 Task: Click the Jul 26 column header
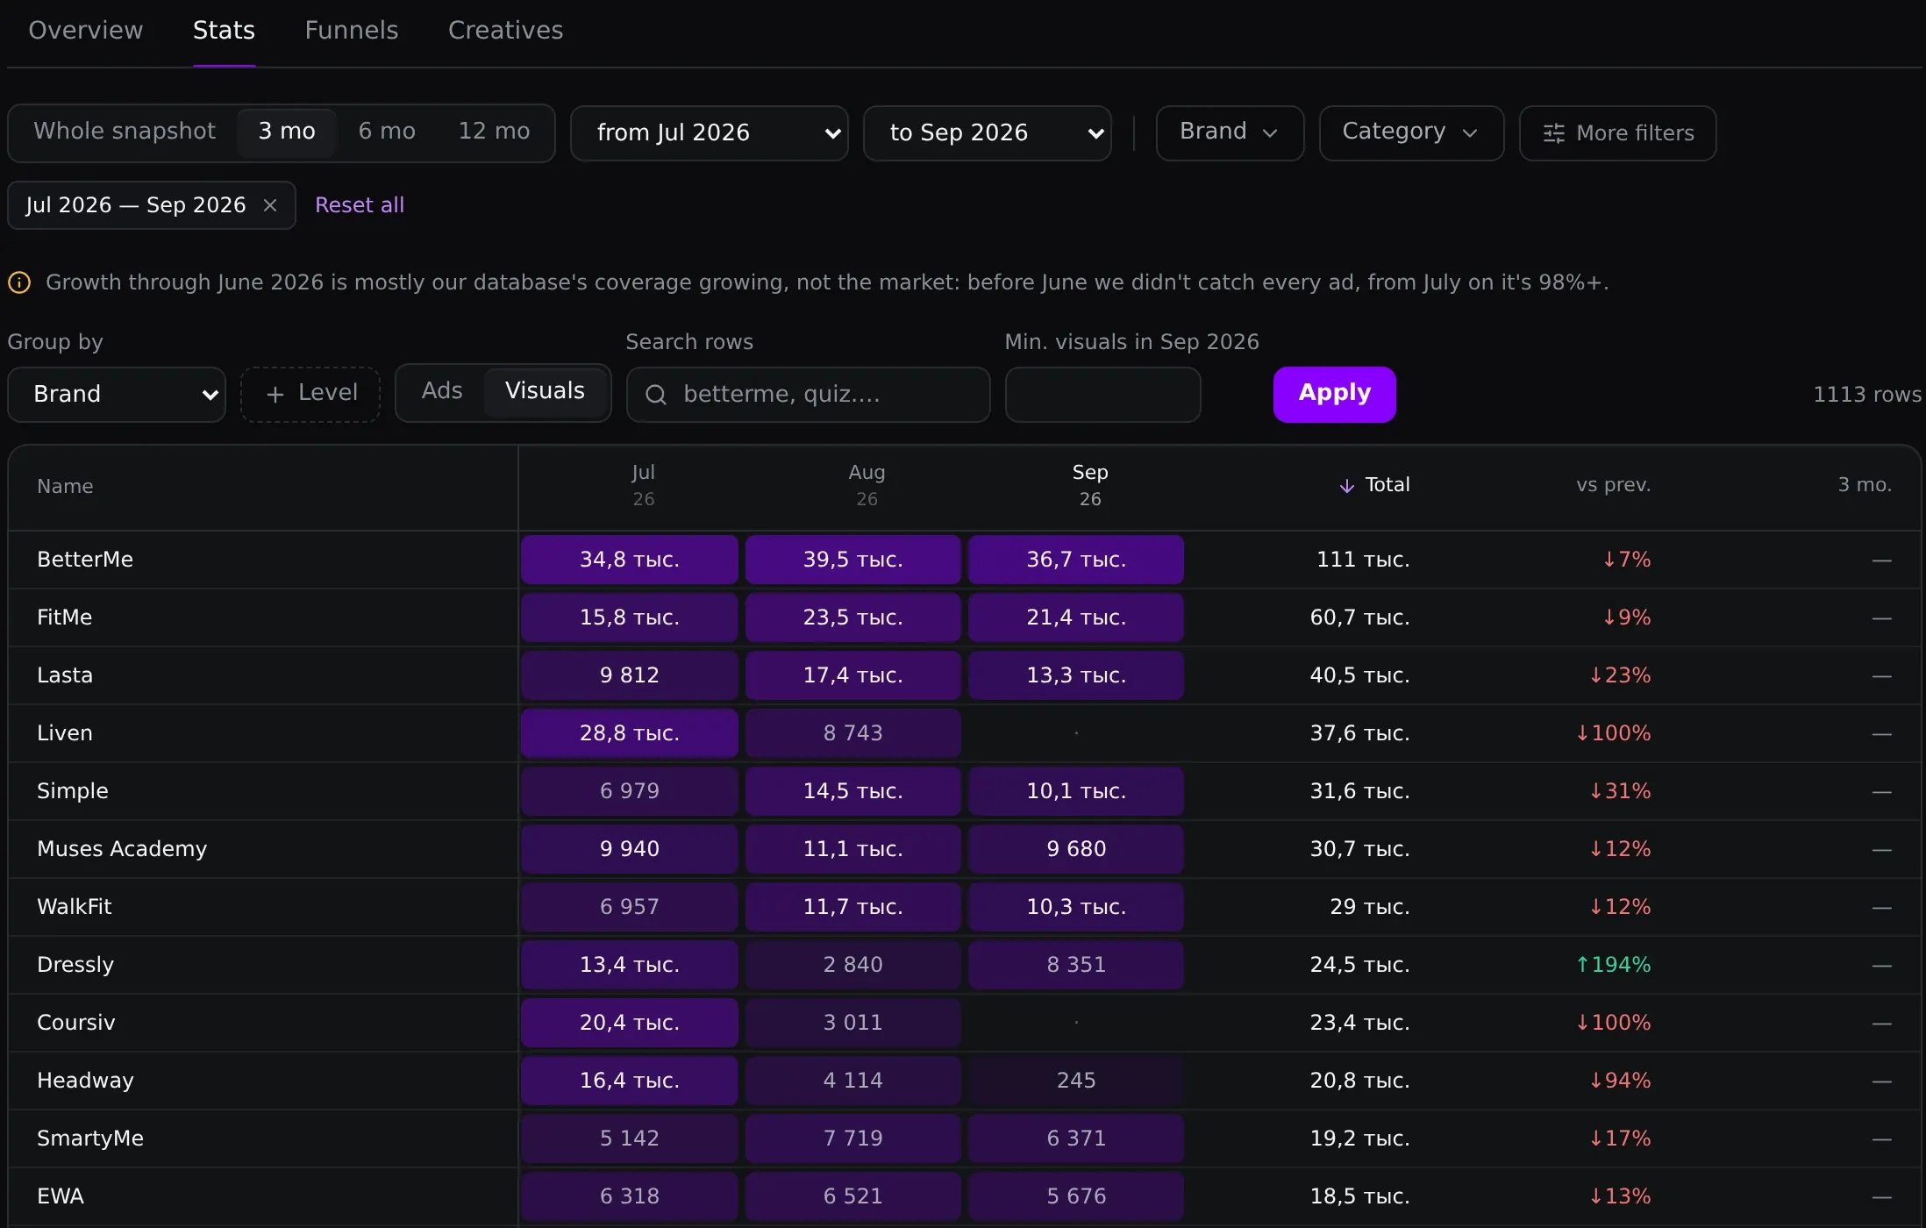(x=643, y=486)
